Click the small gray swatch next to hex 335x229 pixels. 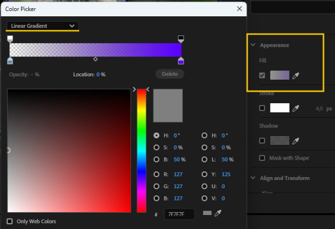tap(207, 213)
